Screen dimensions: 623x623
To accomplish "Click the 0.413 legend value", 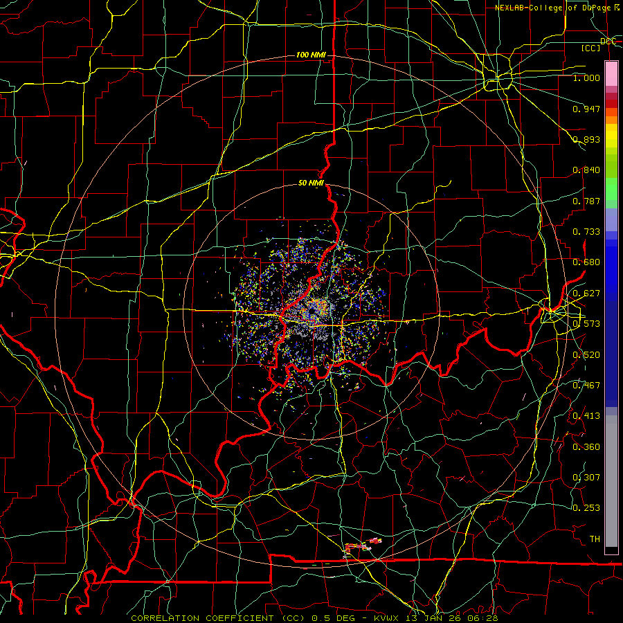I will (586, 416).
